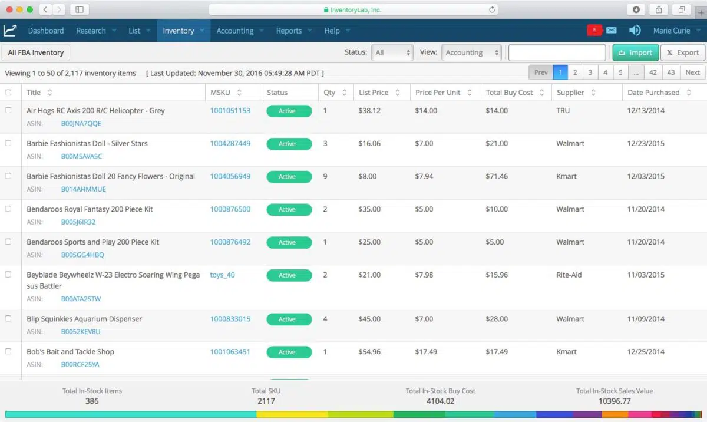707x422 pixels.
Task: Switch to the Accounting menu
Action: 234,30
